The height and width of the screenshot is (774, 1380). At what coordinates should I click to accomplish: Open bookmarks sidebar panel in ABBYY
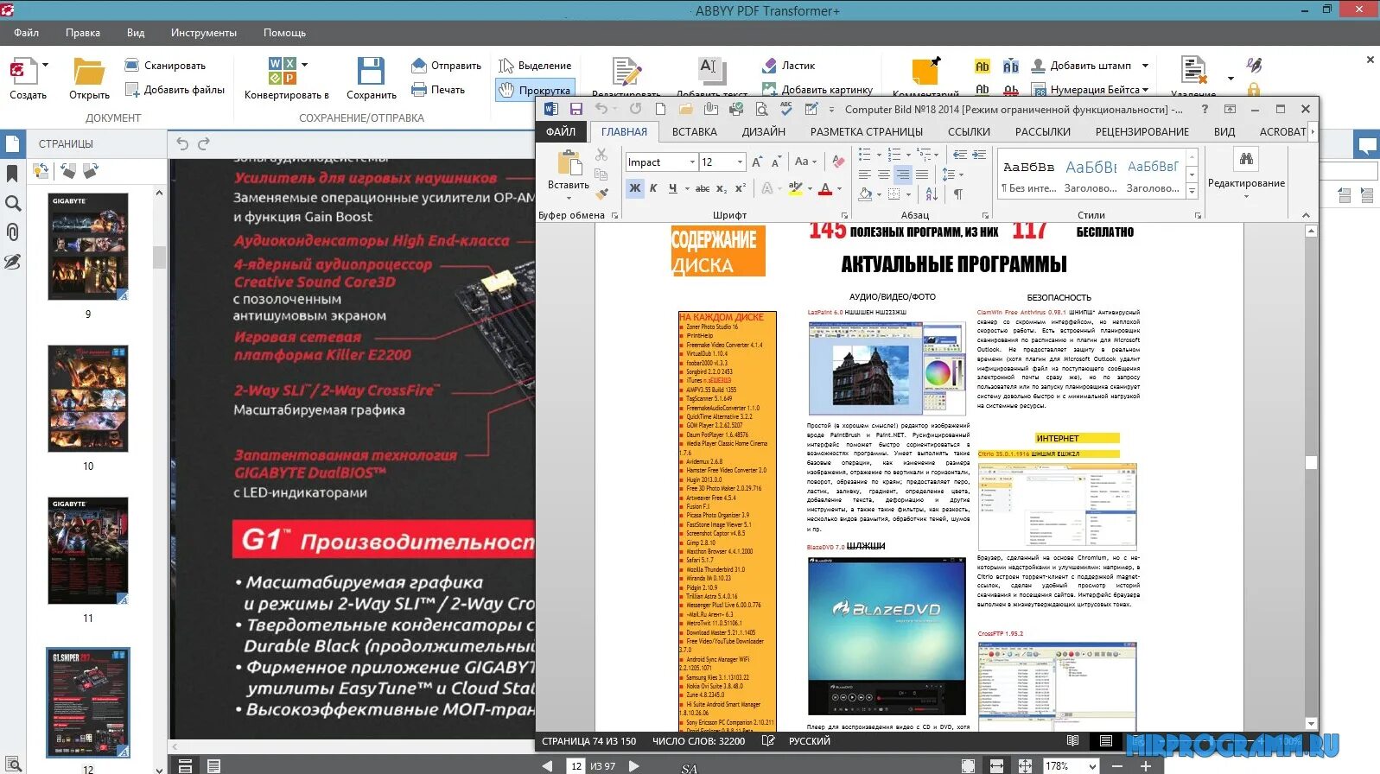12,174
